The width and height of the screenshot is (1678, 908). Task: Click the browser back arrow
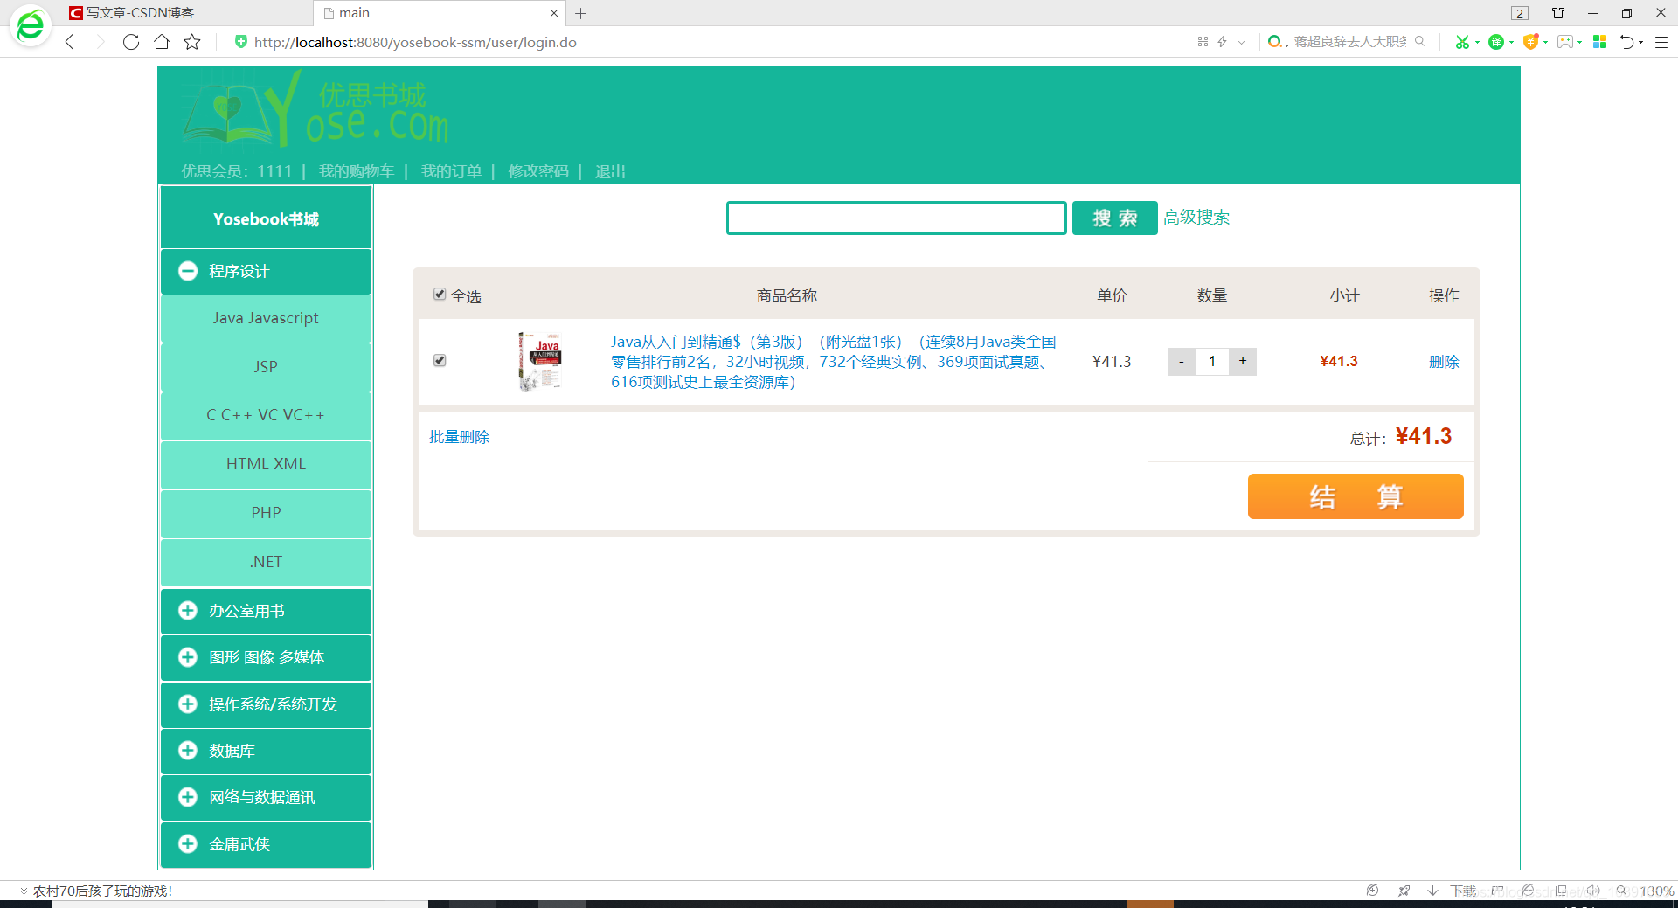pos(70,42)
